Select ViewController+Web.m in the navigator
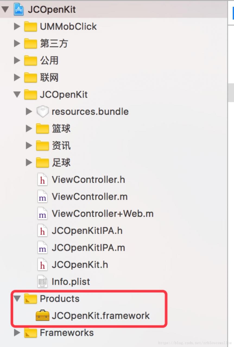This screenshot has width=234, height=347. 103,214
